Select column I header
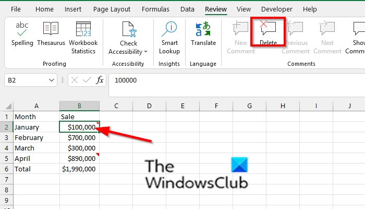 click(316, 106)
